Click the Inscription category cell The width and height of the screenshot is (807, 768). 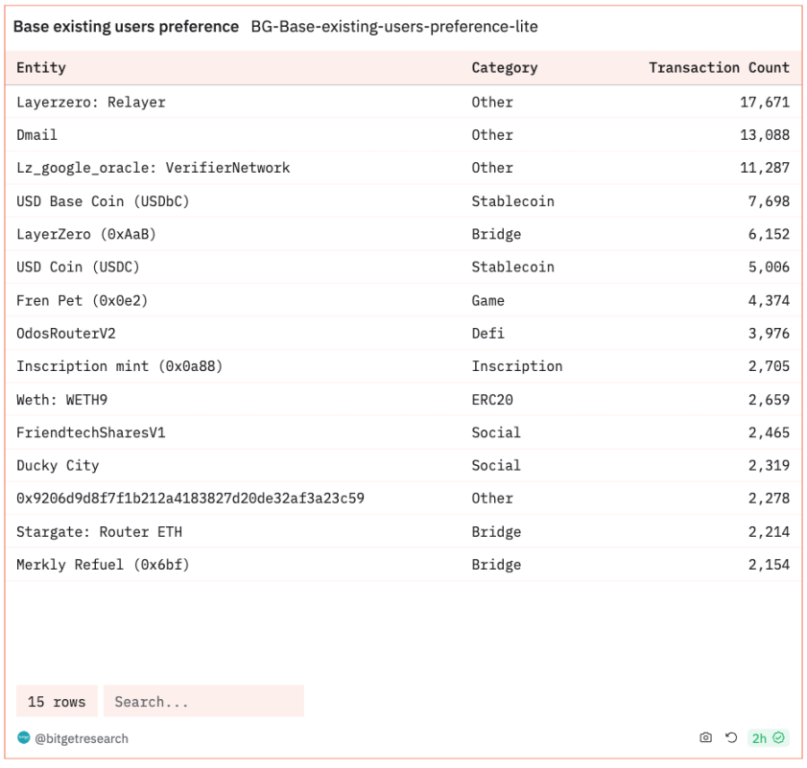(516, 366)
